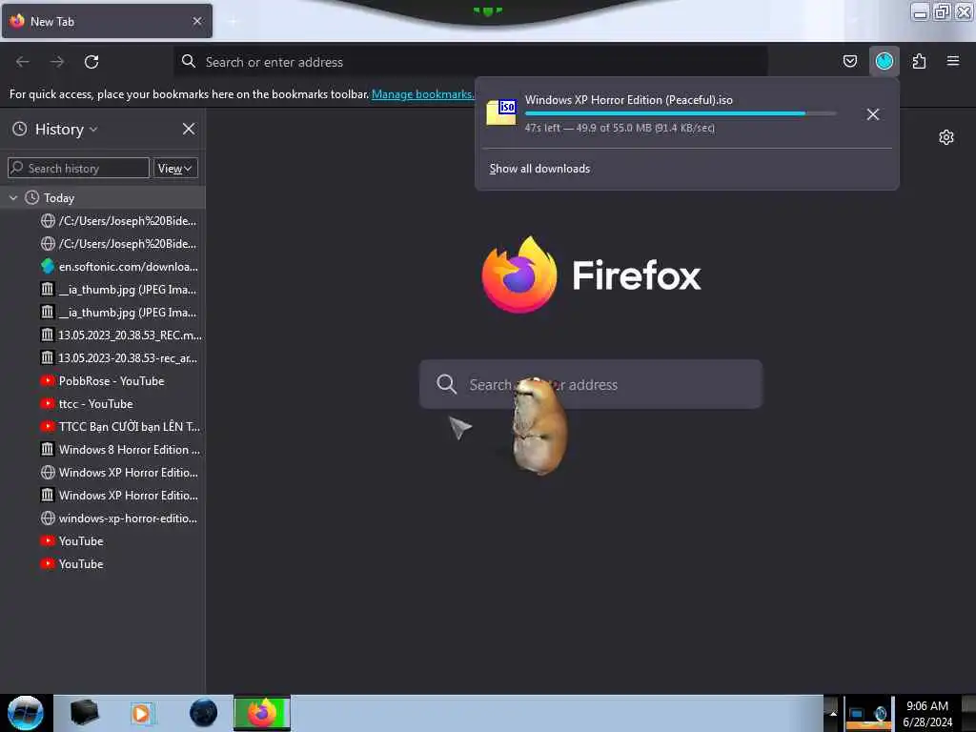Open a new tab with plus button
The width and height of the screenshot is (976, 732).
233,22
